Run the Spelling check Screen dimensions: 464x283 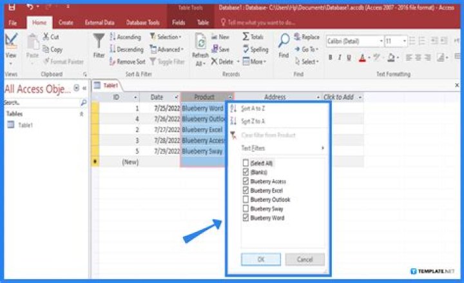click(x=256, y=49)
